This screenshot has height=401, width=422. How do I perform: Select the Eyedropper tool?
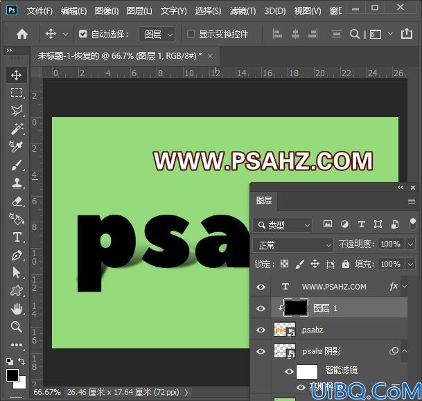[x=17, y=147]
